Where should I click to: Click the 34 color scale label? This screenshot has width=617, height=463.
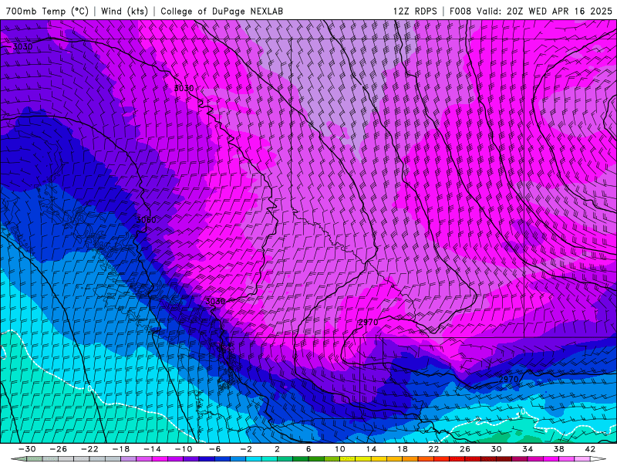528,449
